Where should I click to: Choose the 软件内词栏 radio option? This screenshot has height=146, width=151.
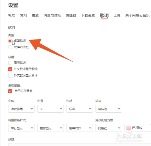[10, 47]
